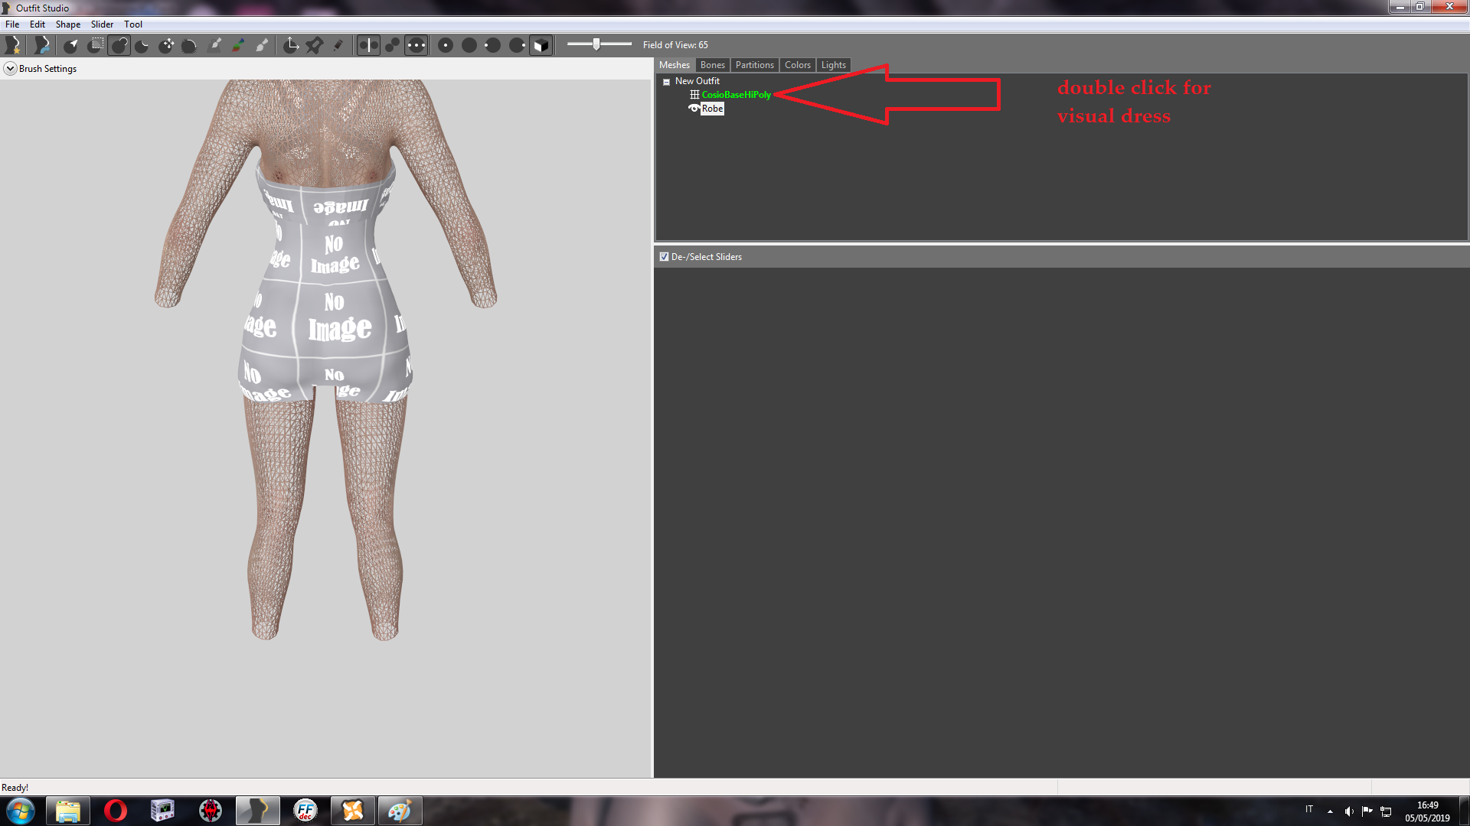The width and height of the screenshot is (1470, 826).
Task: Click the pencil-shaped vertex edit icon
Action: (338, 46)
